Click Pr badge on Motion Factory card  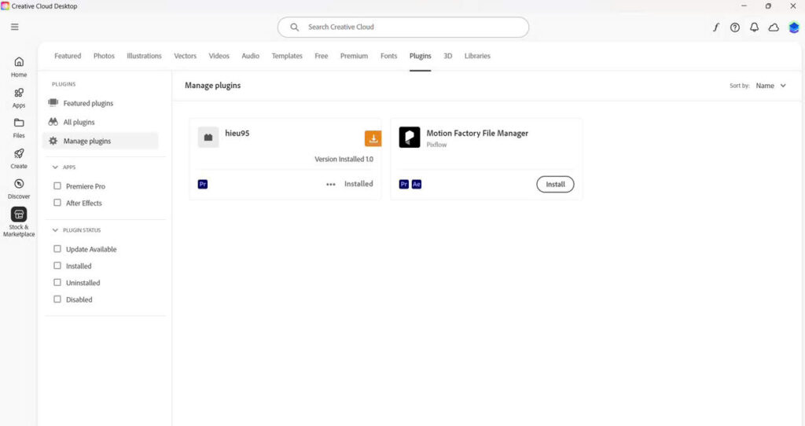(x=404, y=184)
